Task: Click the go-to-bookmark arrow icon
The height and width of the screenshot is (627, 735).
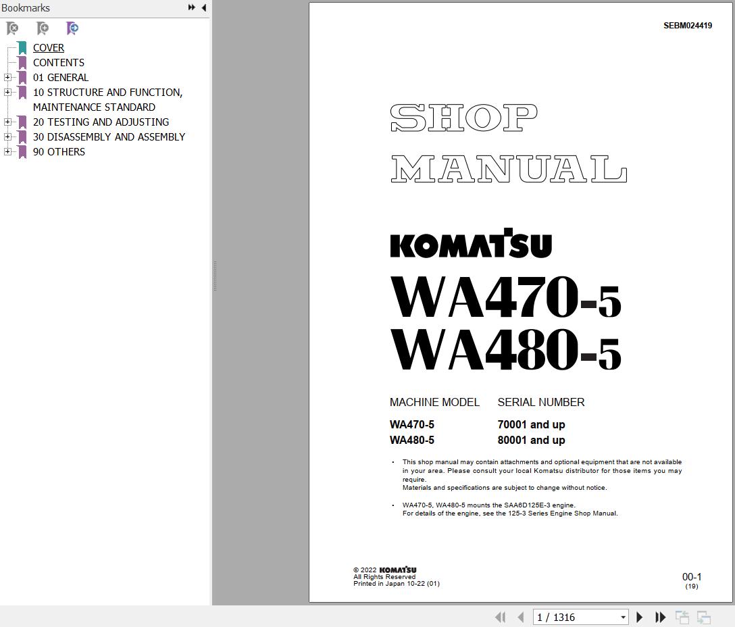Action: 72,28
